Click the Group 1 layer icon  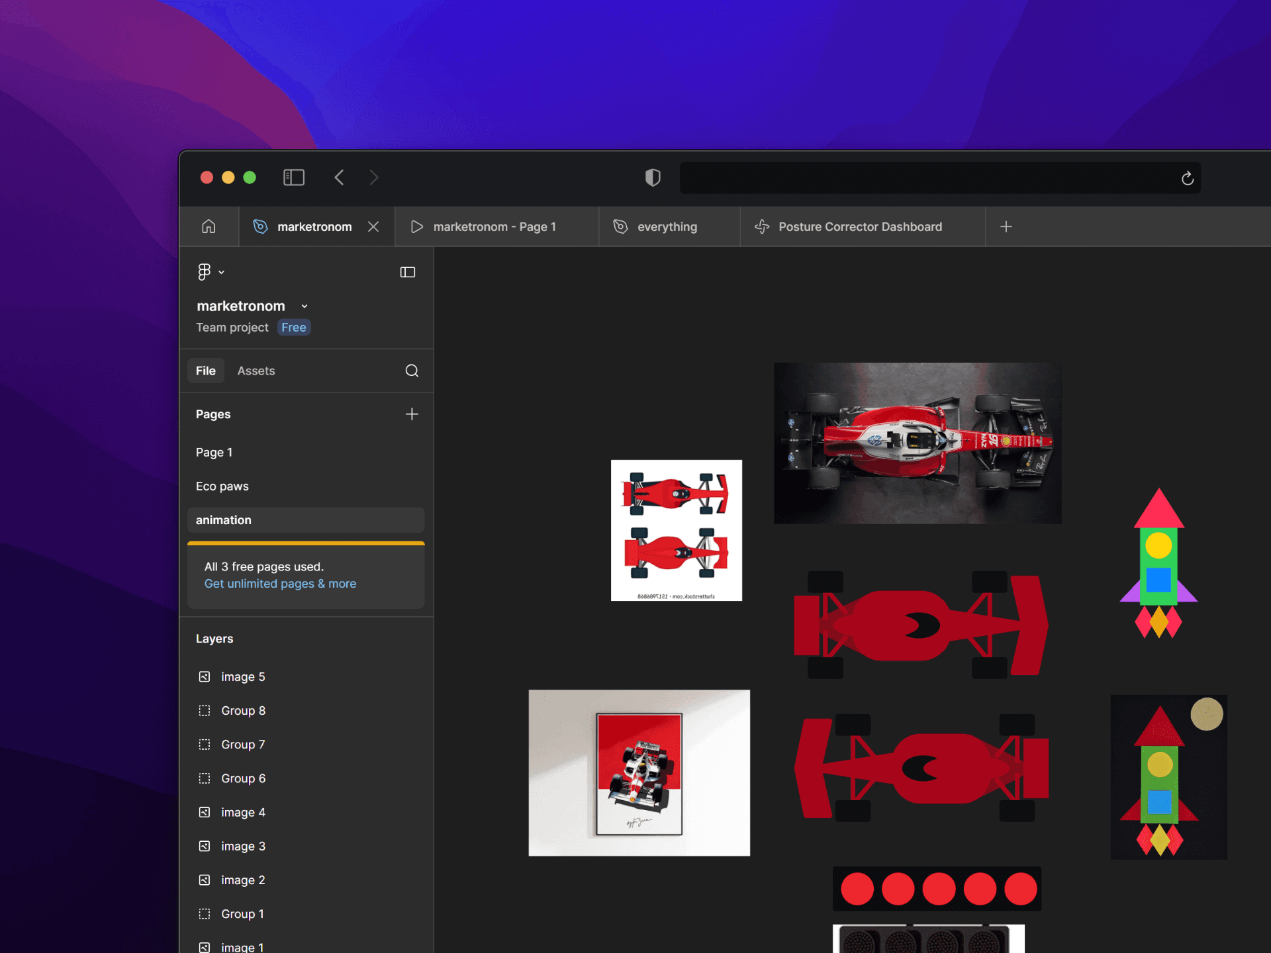click(x=205, y=913)
